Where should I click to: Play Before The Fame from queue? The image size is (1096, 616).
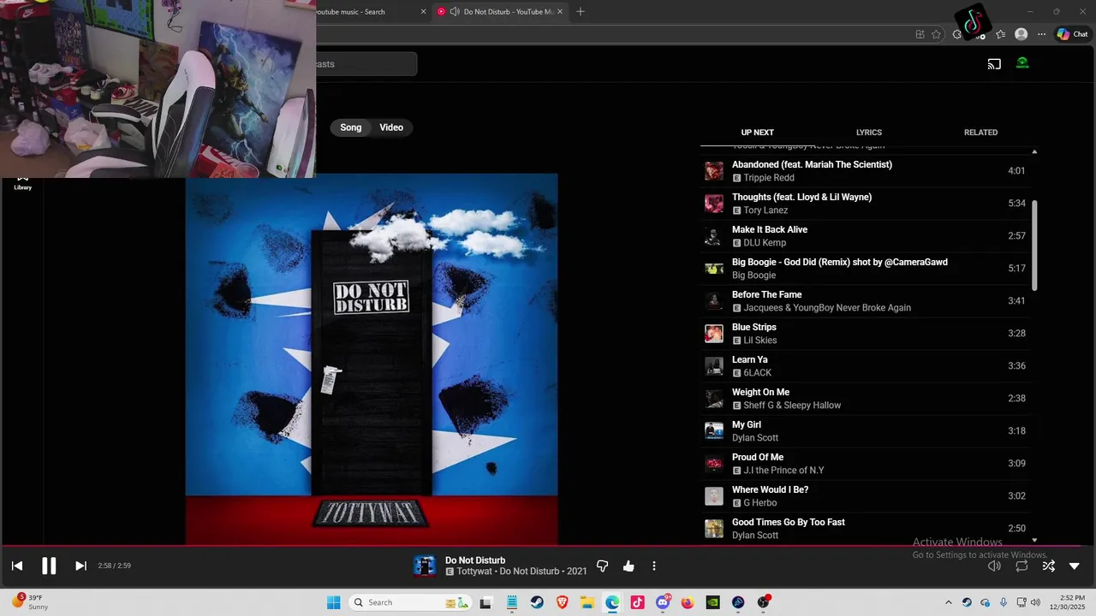(x=866, y=301)
